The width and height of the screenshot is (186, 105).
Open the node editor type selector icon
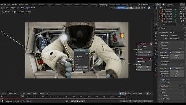pyautogui.click(x=3, y=8)
